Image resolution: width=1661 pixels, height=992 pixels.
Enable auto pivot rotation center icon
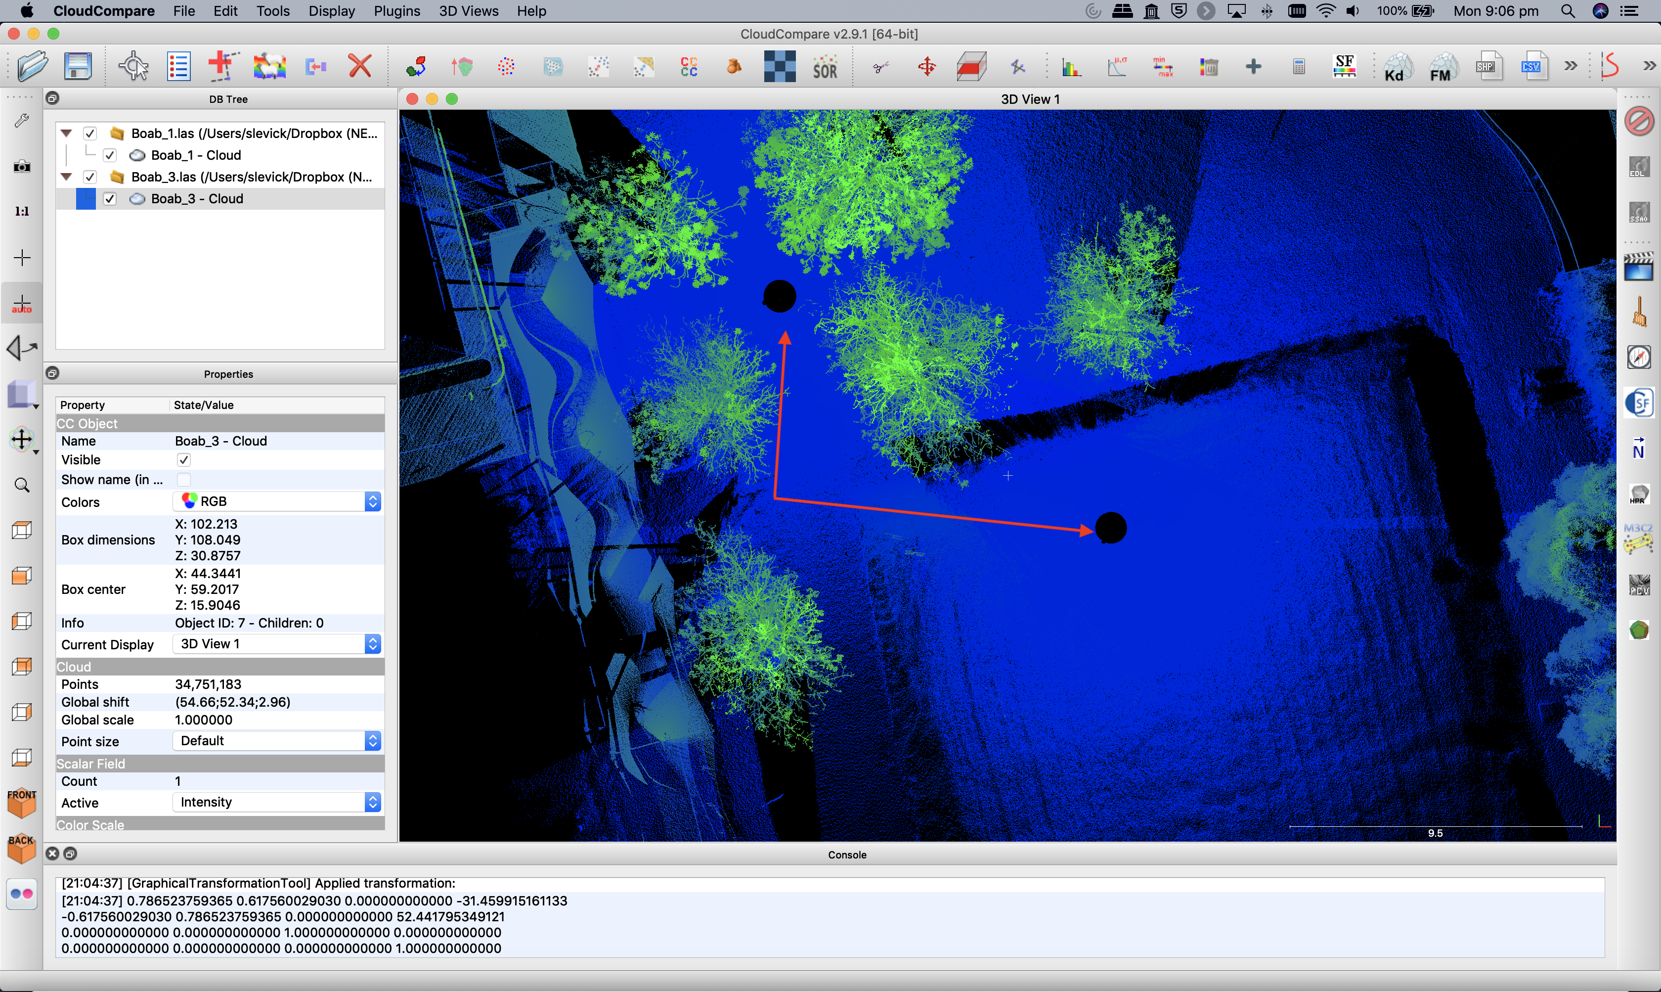click(22, 304)
